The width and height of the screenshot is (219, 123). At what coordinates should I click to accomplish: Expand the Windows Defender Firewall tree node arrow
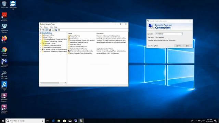41,39
